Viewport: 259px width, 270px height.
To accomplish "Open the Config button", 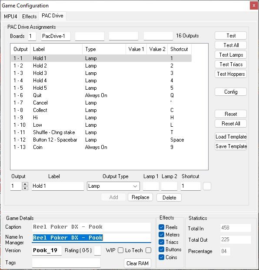I will pyautogui.click(x=231, y=92).
